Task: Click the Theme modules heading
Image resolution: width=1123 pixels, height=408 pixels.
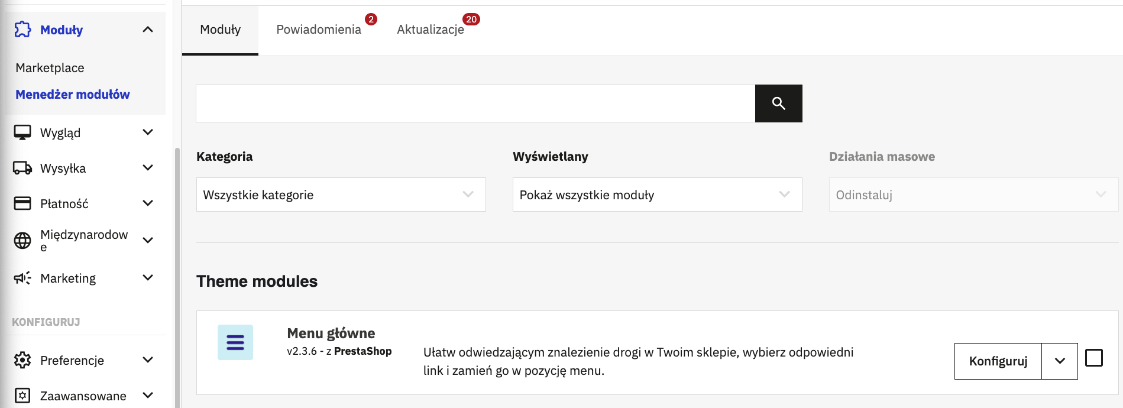Action: coord(257,281)
